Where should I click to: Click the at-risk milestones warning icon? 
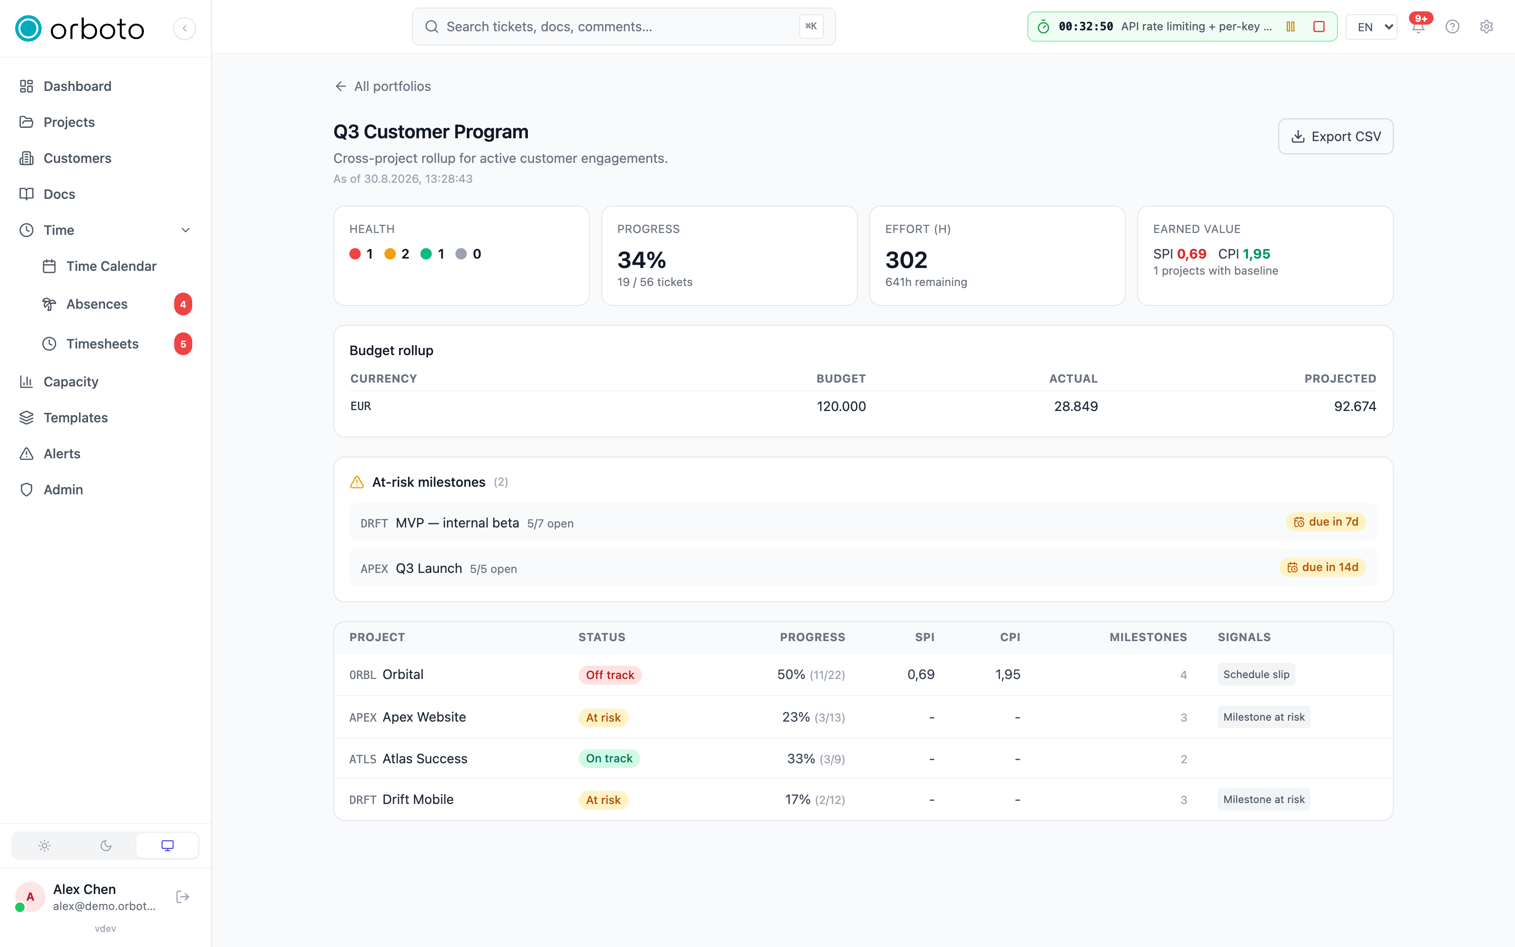[357, 482]
